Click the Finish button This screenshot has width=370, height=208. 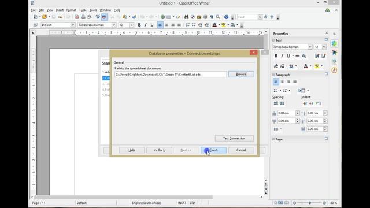click(x=213, y=150)
